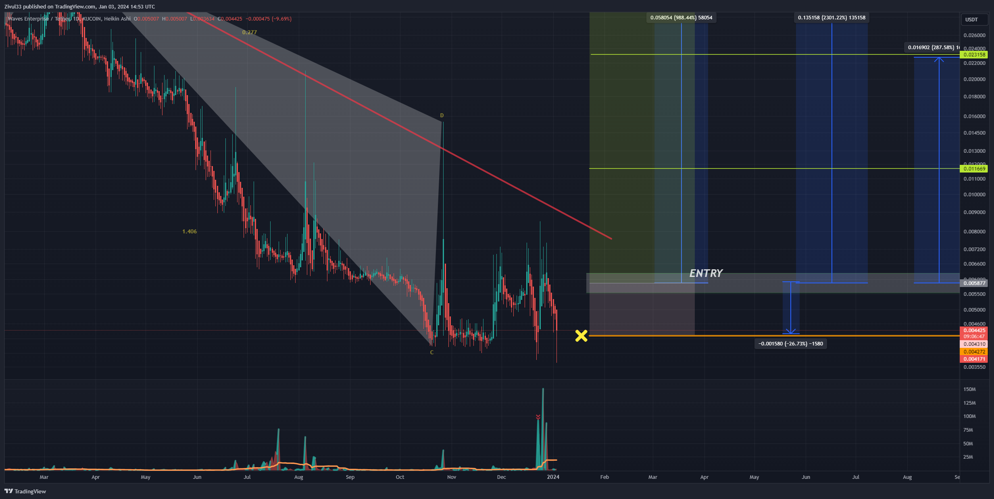Click pattern point label D
This screenshot has height=499, width=994.
coord(442,116)
